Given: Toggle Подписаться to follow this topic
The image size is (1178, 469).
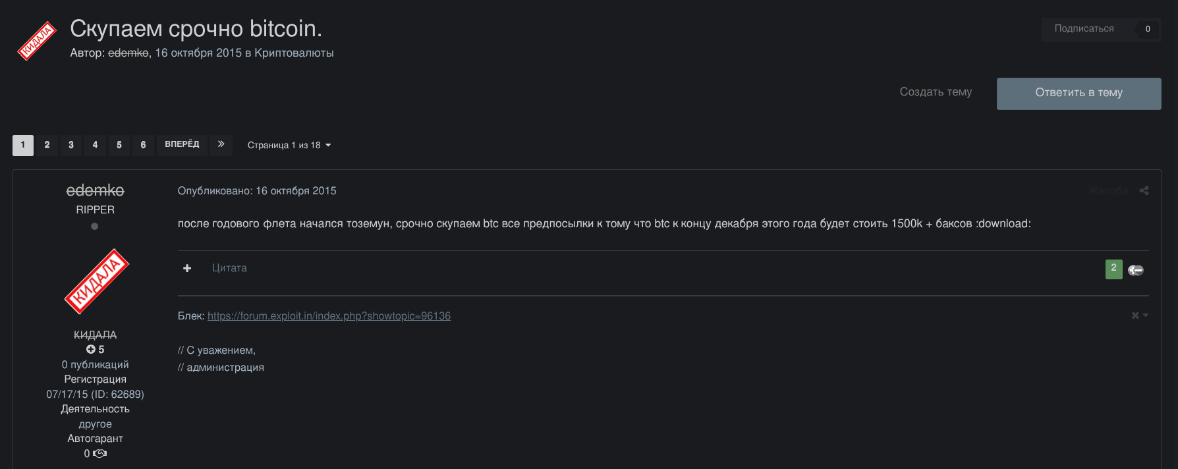Looking at the screenshot, I should pyautogui.click(x=1084, y=29).
